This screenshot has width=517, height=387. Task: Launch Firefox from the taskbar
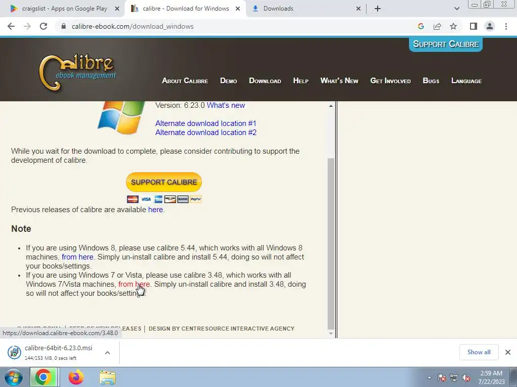point(76,377)
